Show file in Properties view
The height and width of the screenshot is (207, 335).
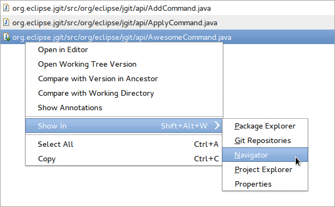(x=265, y=184)
